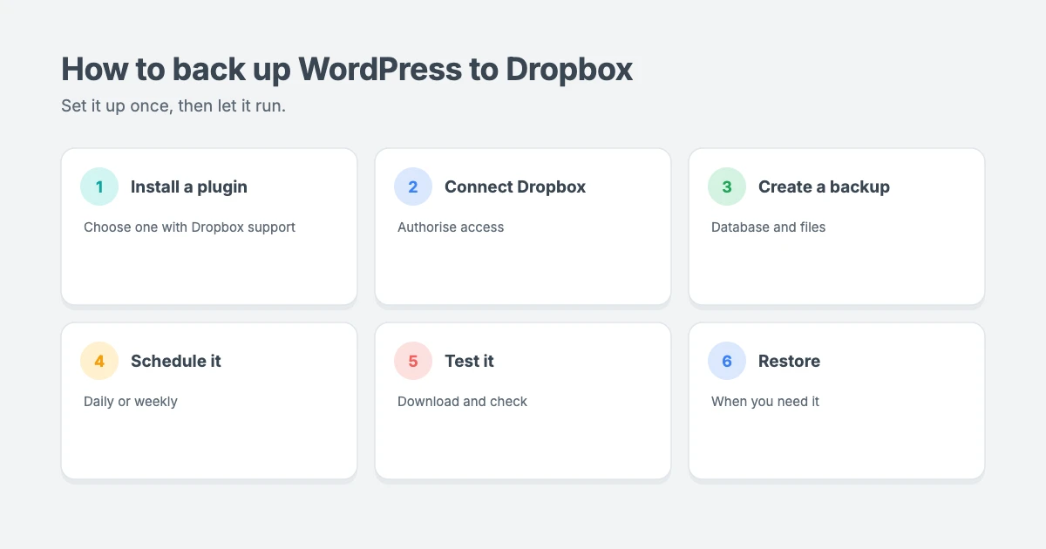Select the 'Connect Dropbox' heading
Viewport: 1046px width, 549px height.
[515, 186]
